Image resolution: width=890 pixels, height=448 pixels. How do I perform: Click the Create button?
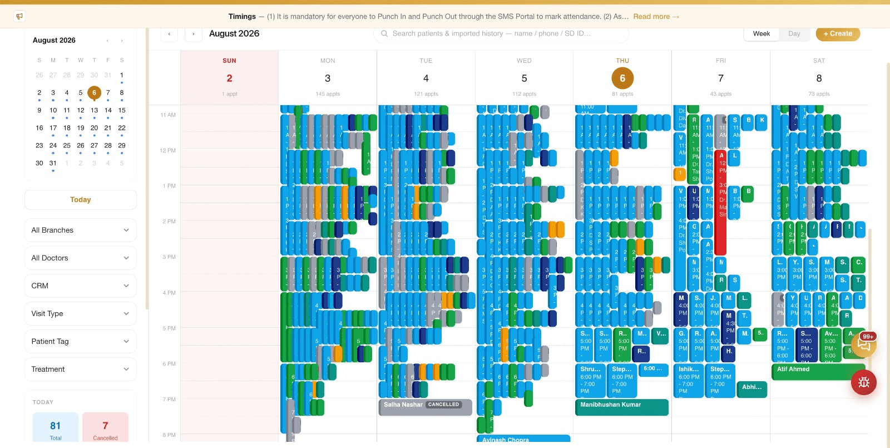pyautogui.click(x=838, y=34)
